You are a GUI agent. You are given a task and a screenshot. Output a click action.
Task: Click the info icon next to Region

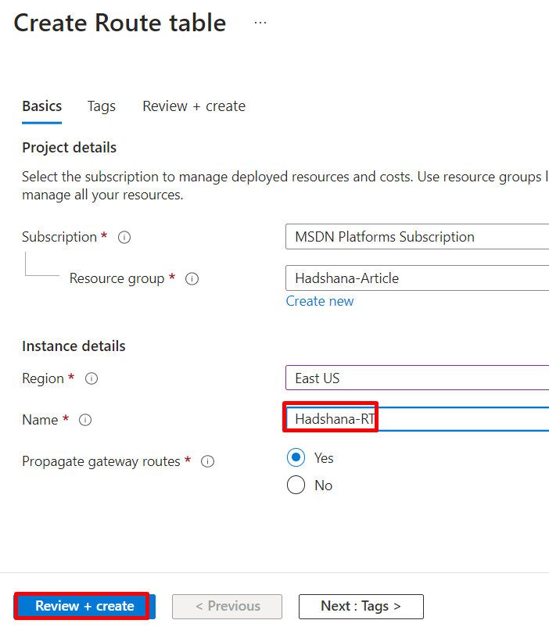coord(91,378)
